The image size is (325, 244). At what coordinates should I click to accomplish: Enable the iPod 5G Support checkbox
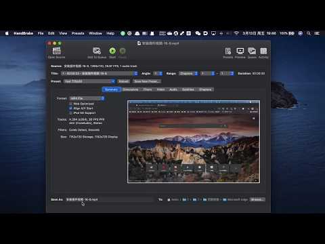pos(71,113)
